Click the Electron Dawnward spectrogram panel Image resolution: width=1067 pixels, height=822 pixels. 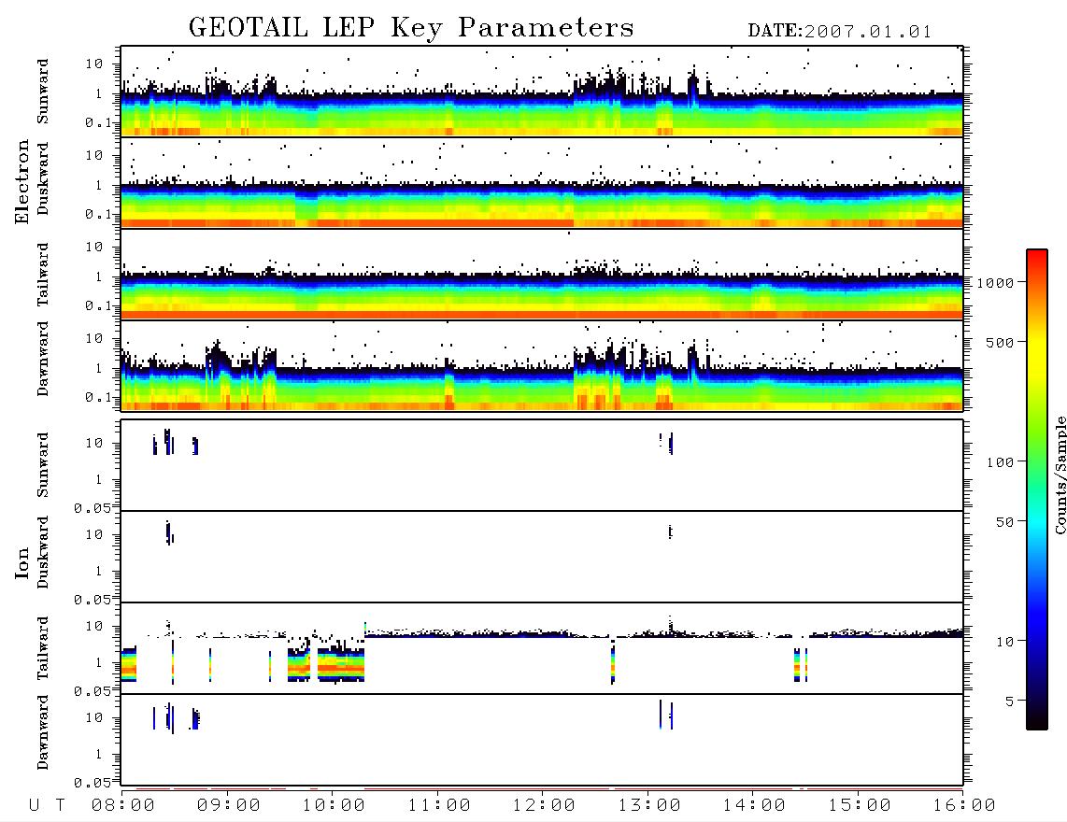[x=542, y=365]
